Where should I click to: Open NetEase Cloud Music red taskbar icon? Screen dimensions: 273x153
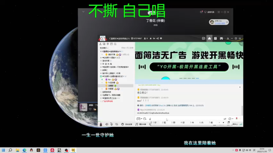pyautogui.click(x=52, y=150)
